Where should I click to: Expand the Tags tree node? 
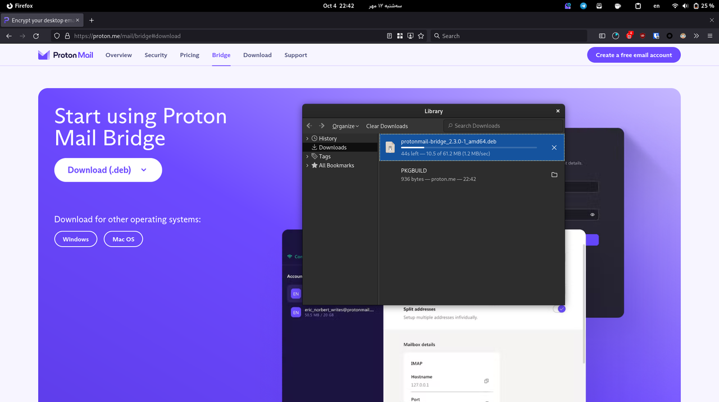[307, 156]
